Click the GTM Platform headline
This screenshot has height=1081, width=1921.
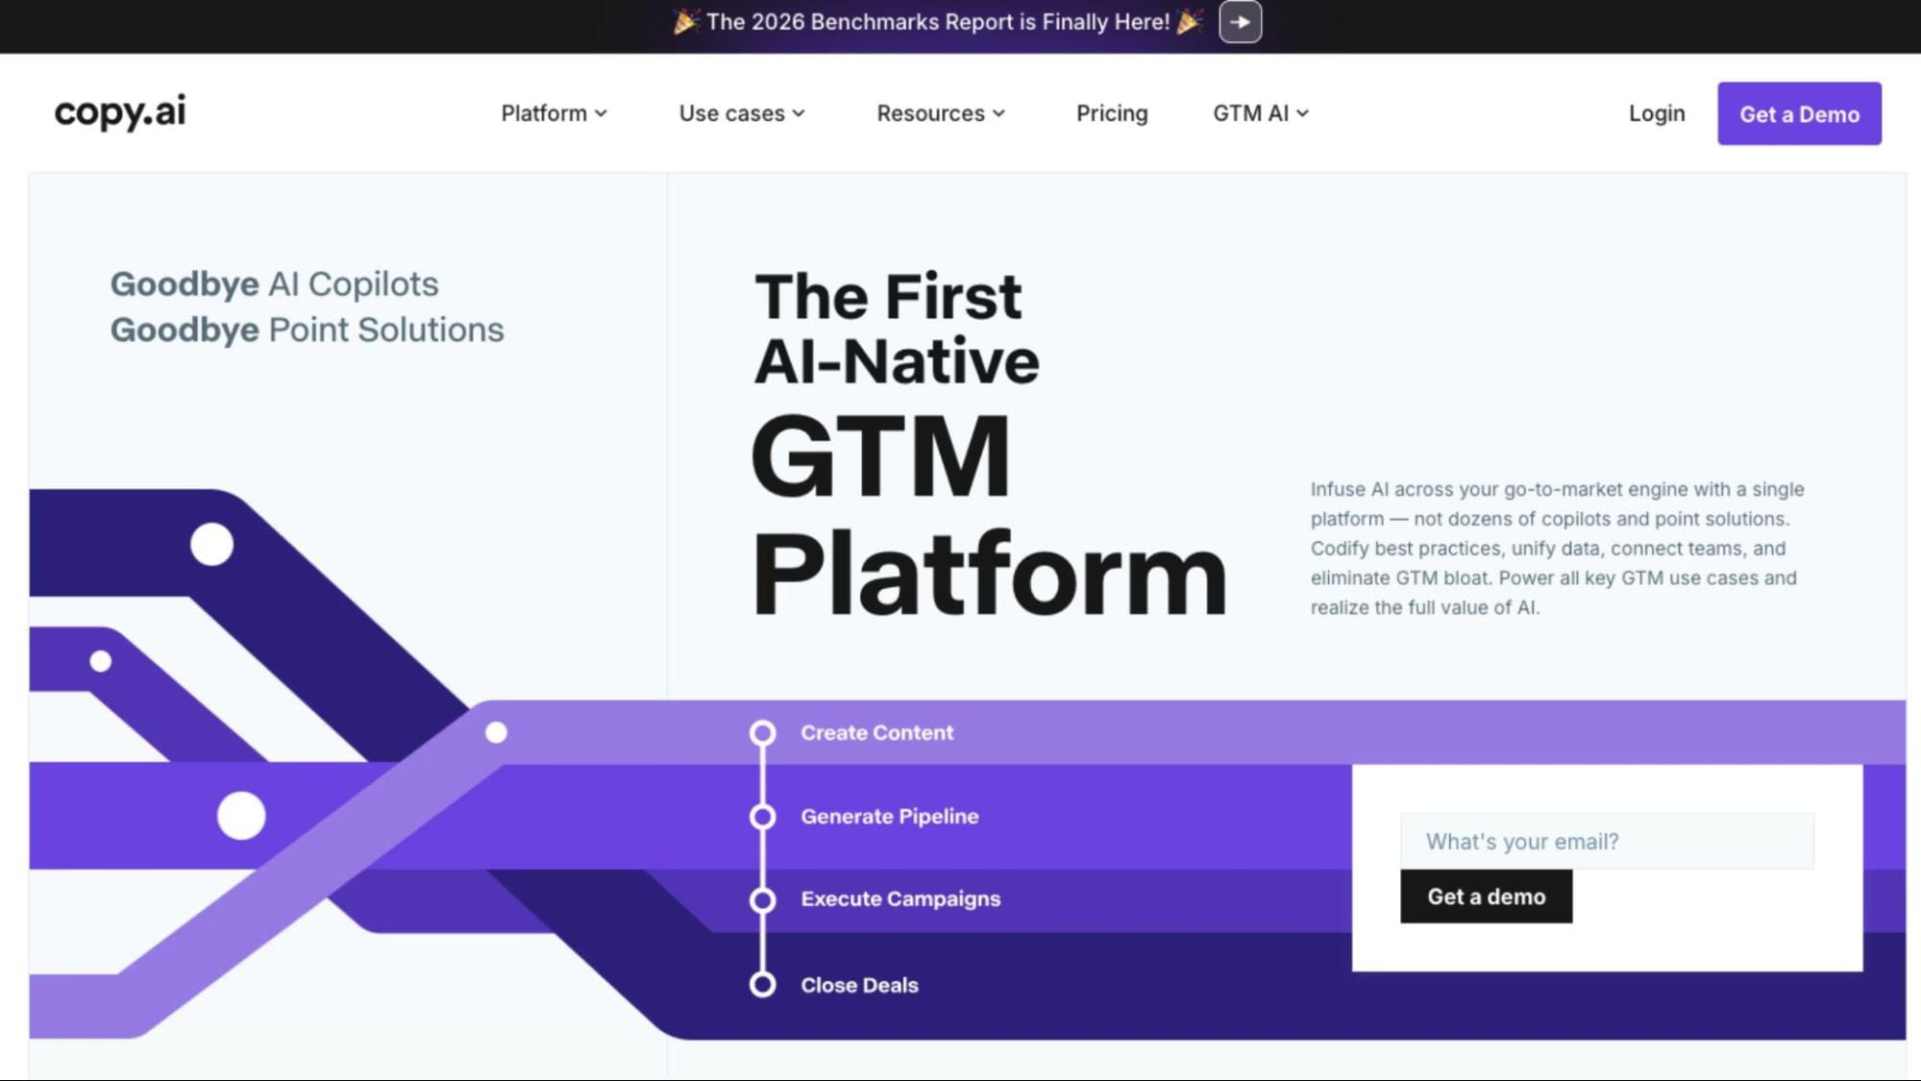[x=988, y=513]
